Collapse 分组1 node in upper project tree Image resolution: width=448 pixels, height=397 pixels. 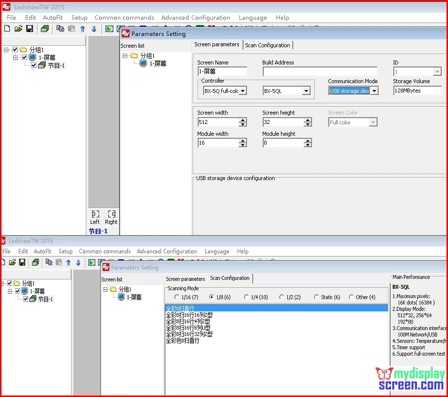tap(6, 50)
